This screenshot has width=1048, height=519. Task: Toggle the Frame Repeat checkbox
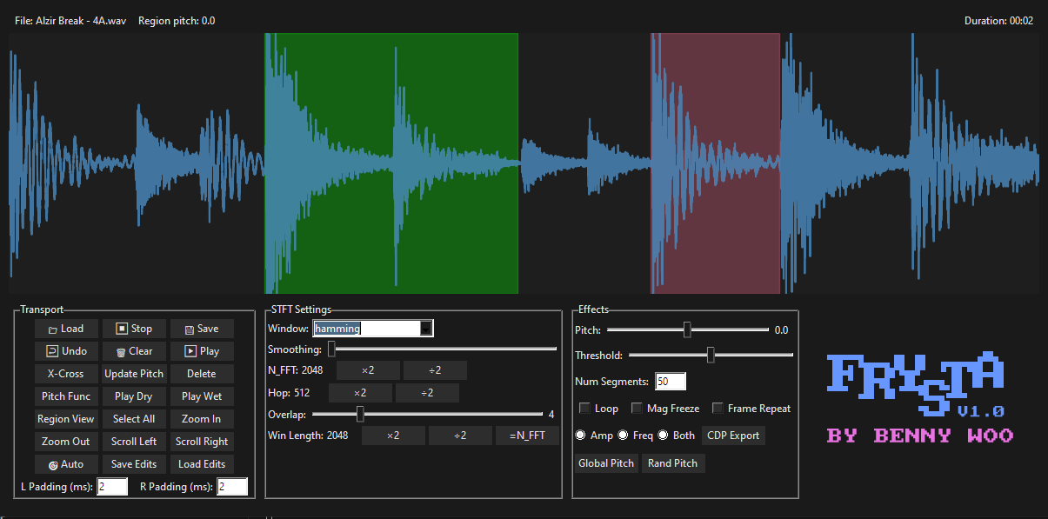[x=718, y=409]
